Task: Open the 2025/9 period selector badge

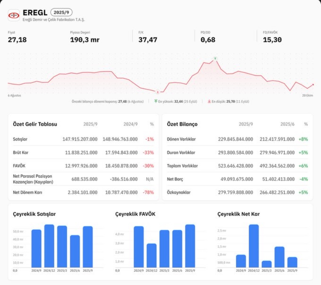Action: point(61,12)
